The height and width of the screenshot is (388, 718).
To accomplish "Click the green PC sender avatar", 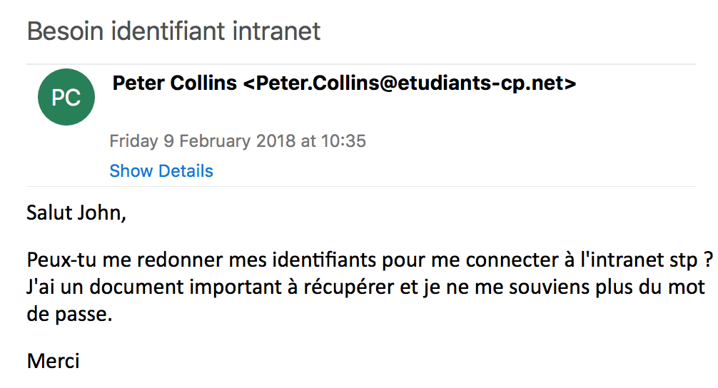I will coord(66,98).
